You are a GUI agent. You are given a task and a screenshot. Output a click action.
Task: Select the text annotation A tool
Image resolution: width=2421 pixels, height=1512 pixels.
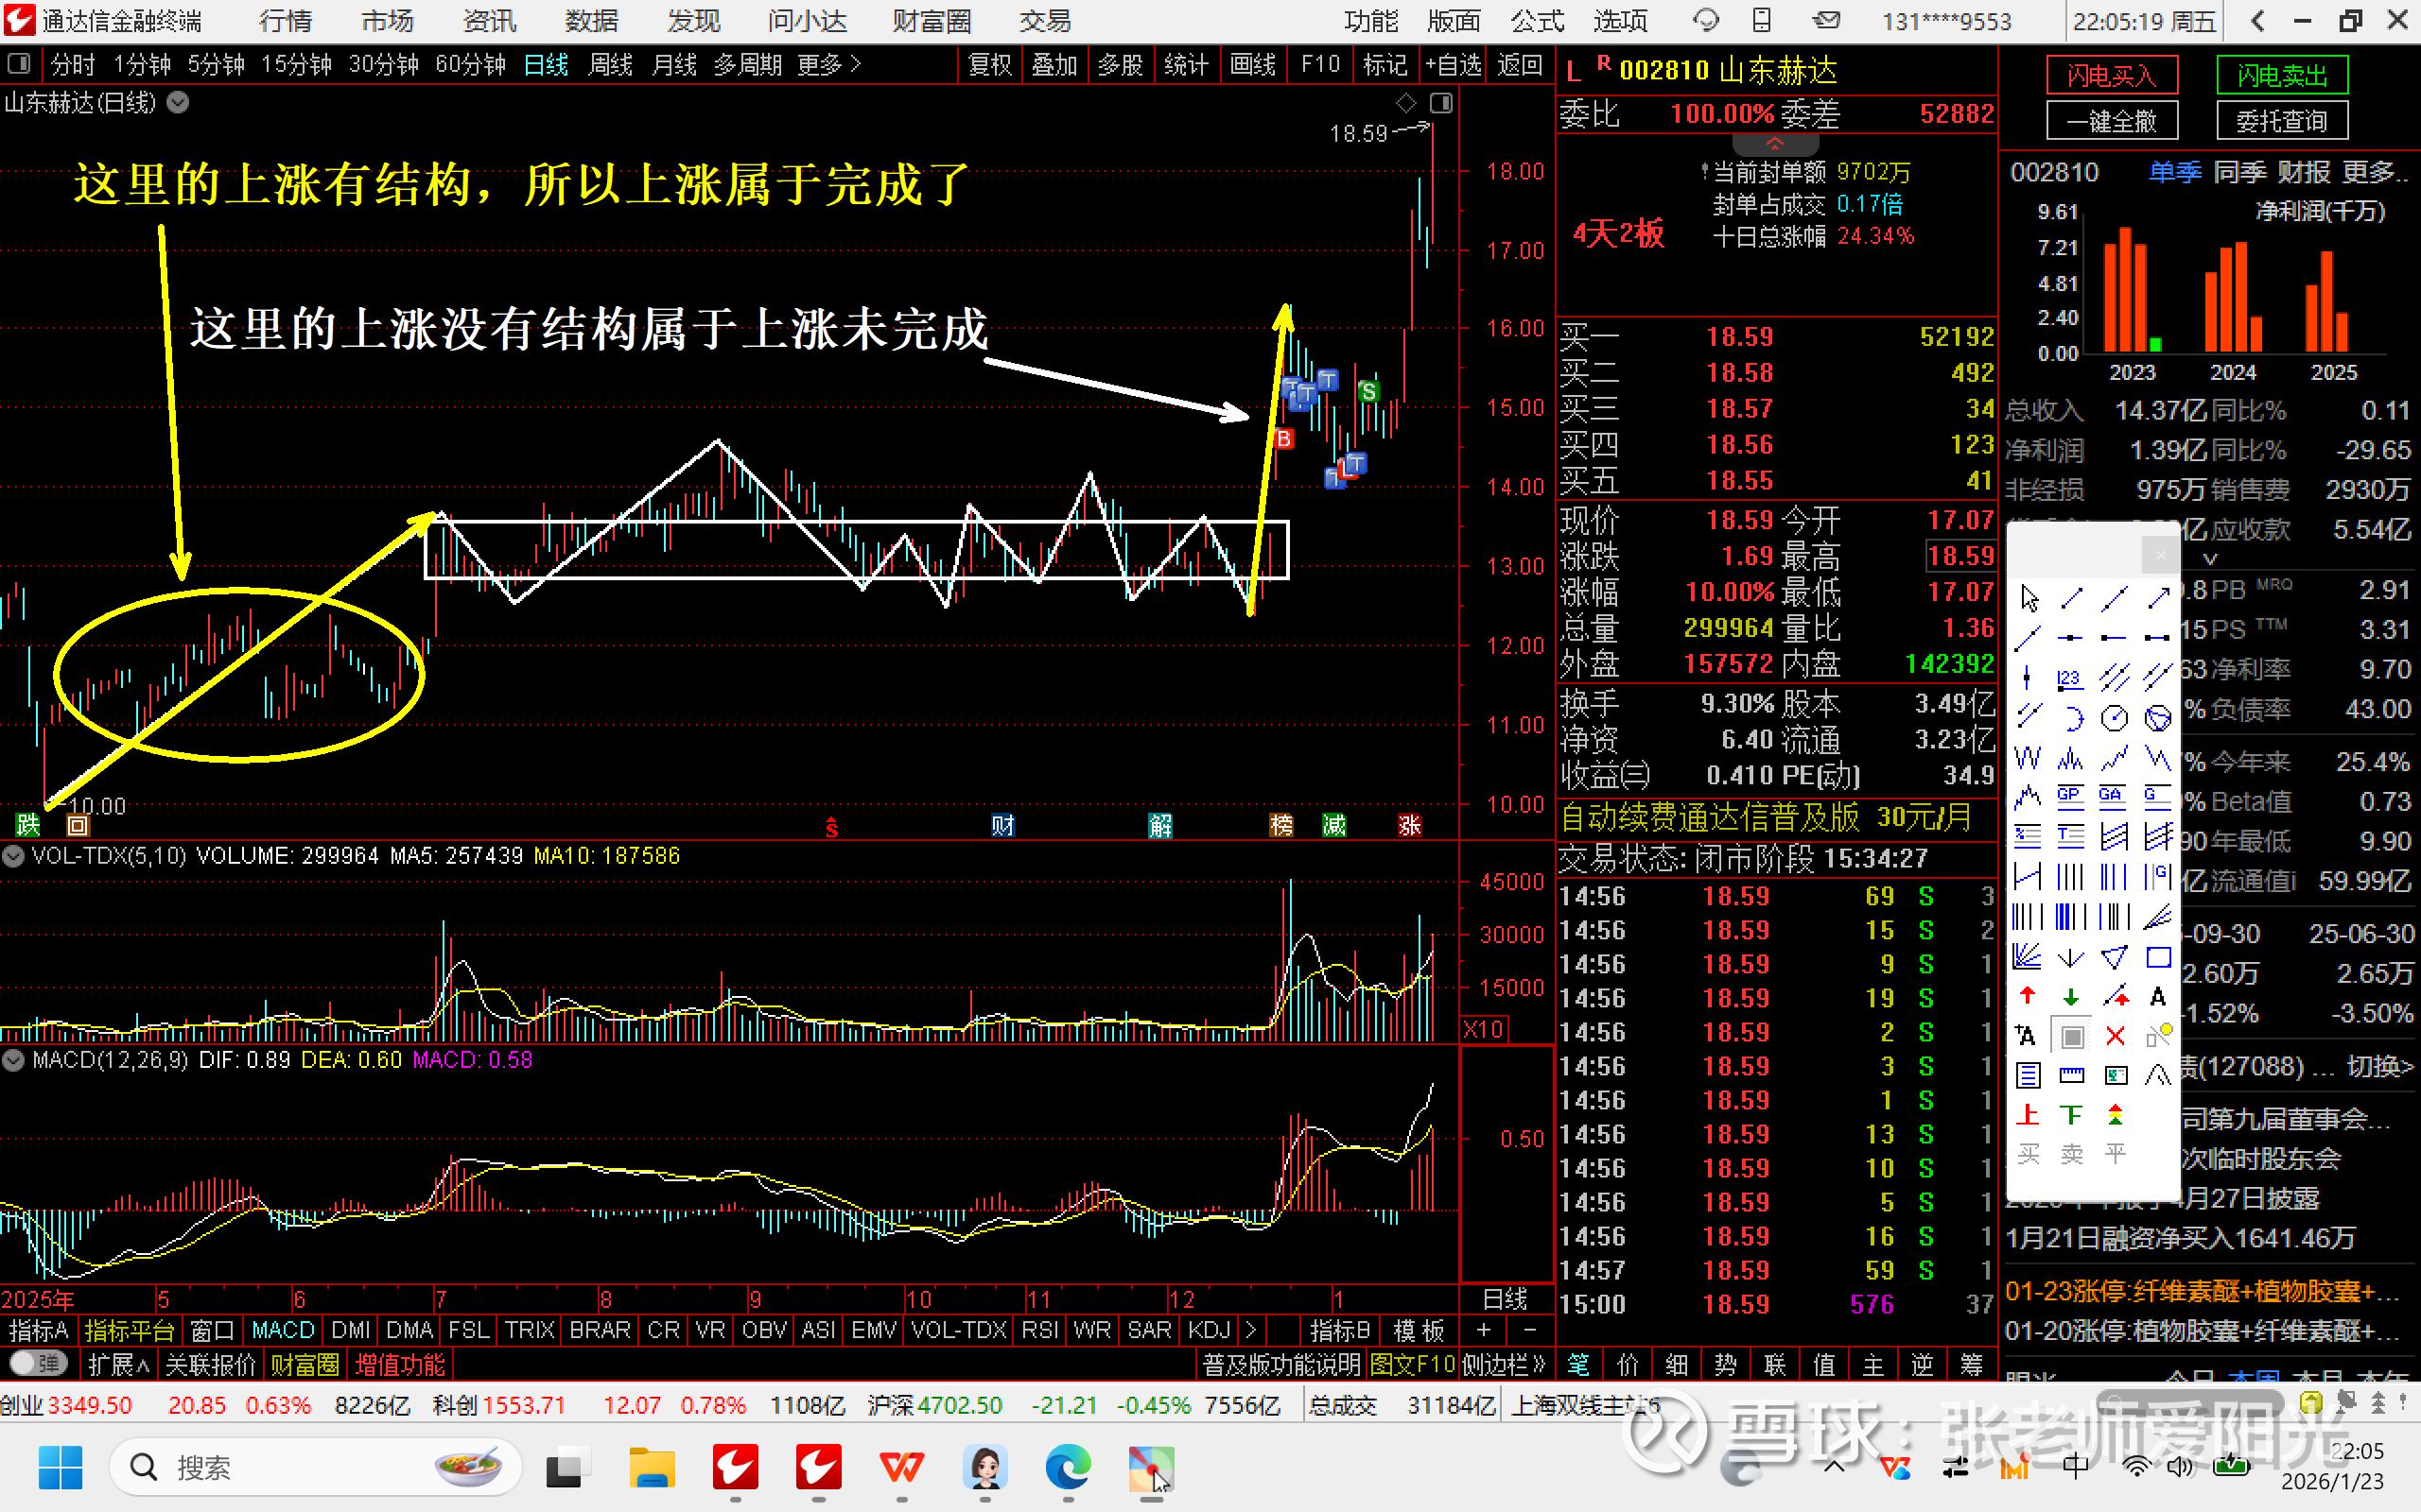(2158, 996)
